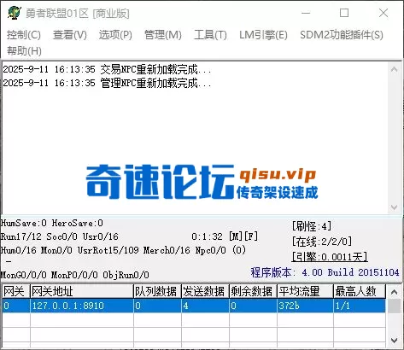Open the LM引擎(E) menu

[263, 35]
